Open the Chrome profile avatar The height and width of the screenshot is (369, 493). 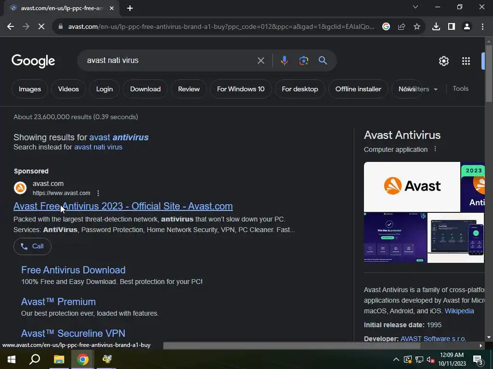pyautogui.click(x=467, y=27)
